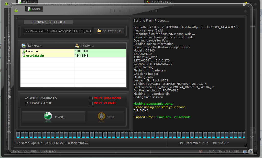This screenshot has height=158, width=262.
Task: Enable the WIPE KERNAL checkbox
Action: pos(91,103)
